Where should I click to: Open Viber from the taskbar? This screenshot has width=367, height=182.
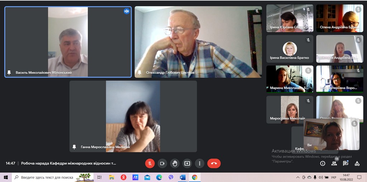171,177
